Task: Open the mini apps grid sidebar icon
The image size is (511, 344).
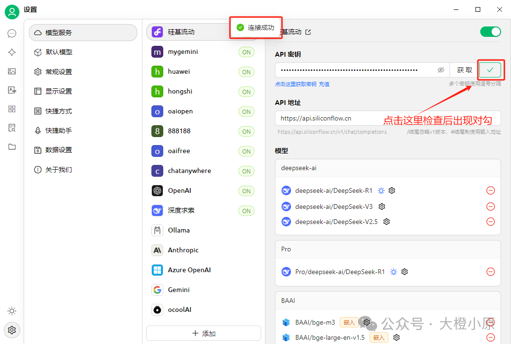Action: click(x=12, y=109)
